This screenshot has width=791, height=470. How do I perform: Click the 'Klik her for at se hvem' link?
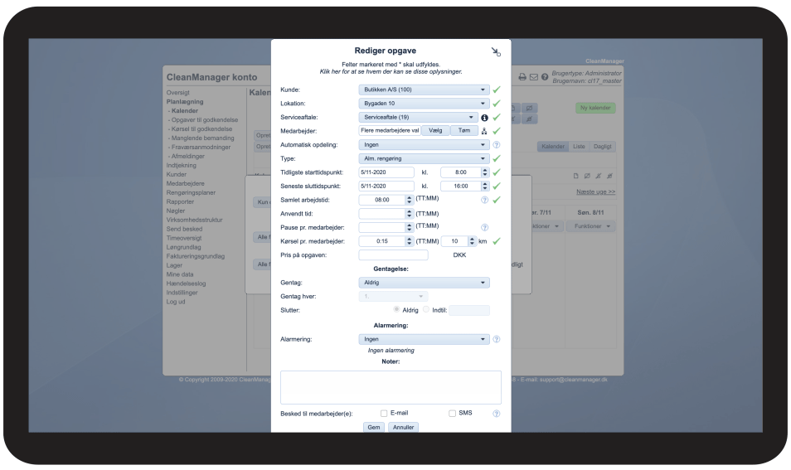point(391,71)
